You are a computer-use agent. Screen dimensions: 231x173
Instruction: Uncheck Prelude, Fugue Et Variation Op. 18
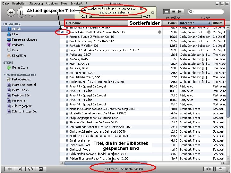point(67,37)
